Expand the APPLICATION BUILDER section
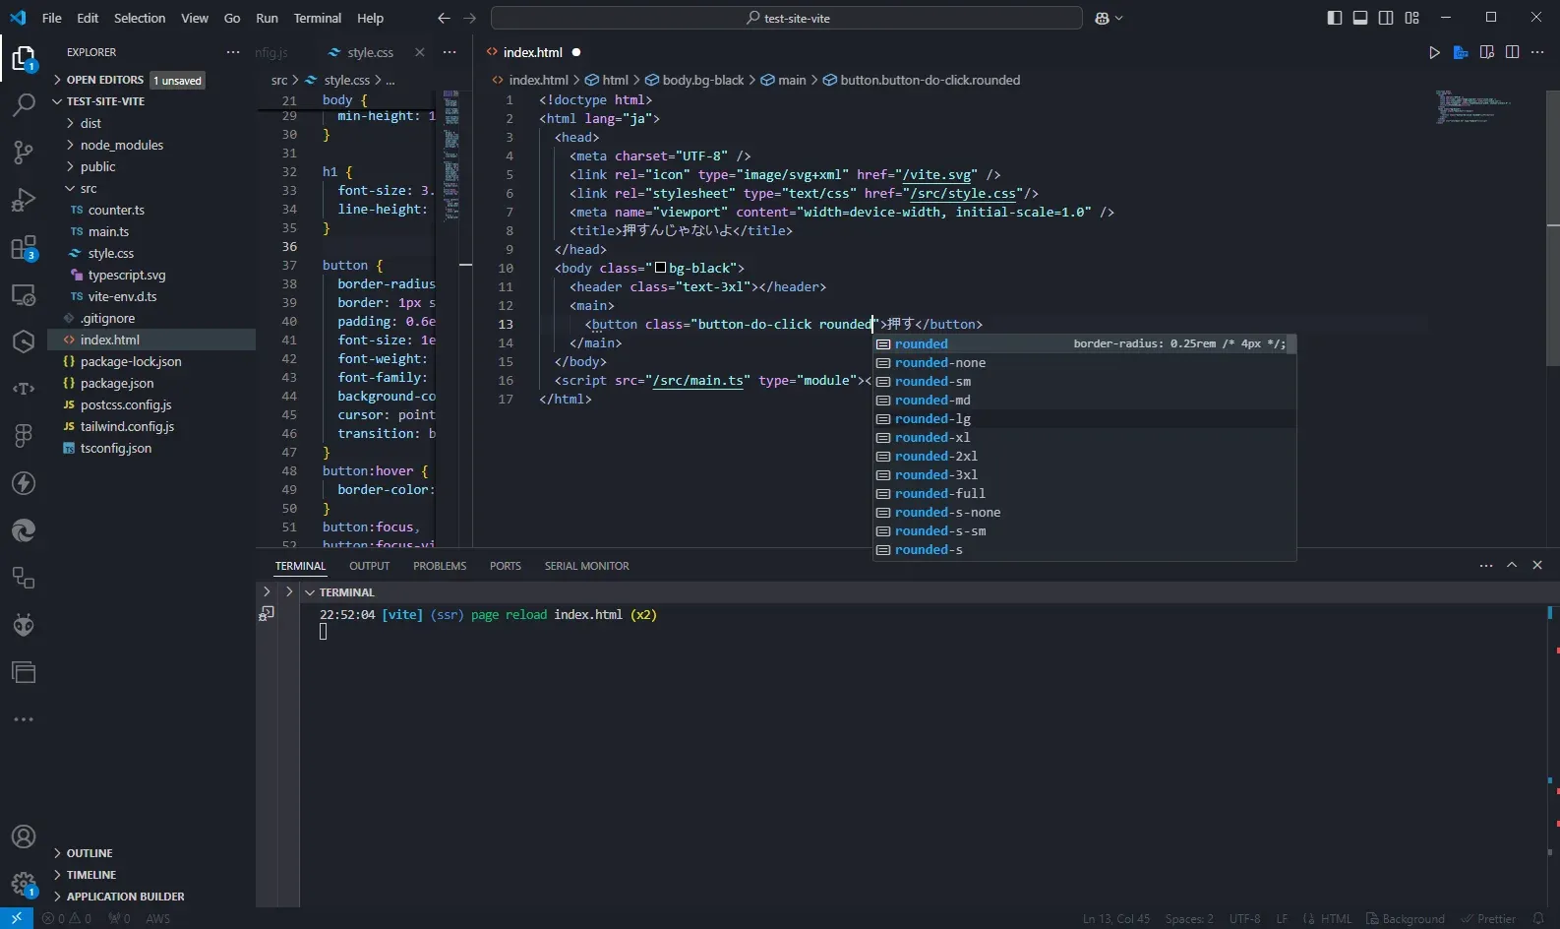Image resolution: width=1560 pixels, height=929 pixels. 57,897
